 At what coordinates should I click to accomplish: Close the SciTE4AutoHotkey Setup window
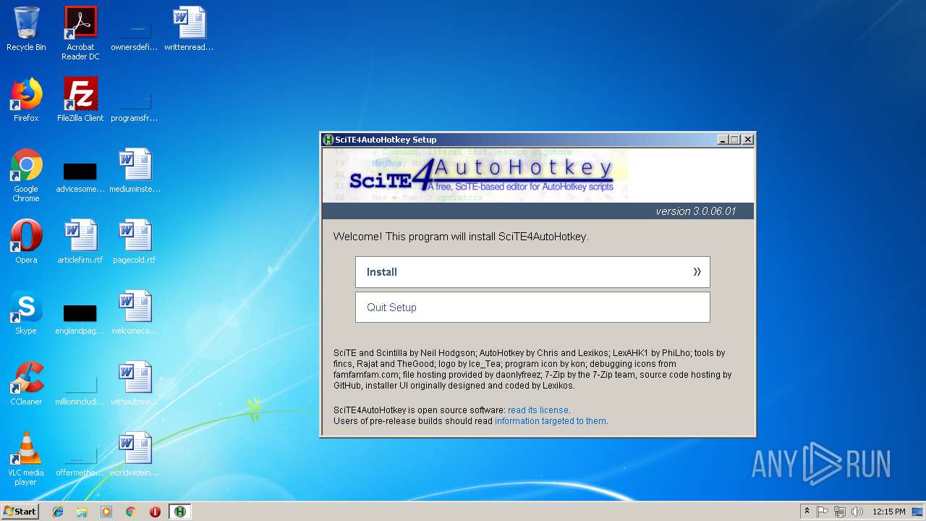[x=748, y=140]
